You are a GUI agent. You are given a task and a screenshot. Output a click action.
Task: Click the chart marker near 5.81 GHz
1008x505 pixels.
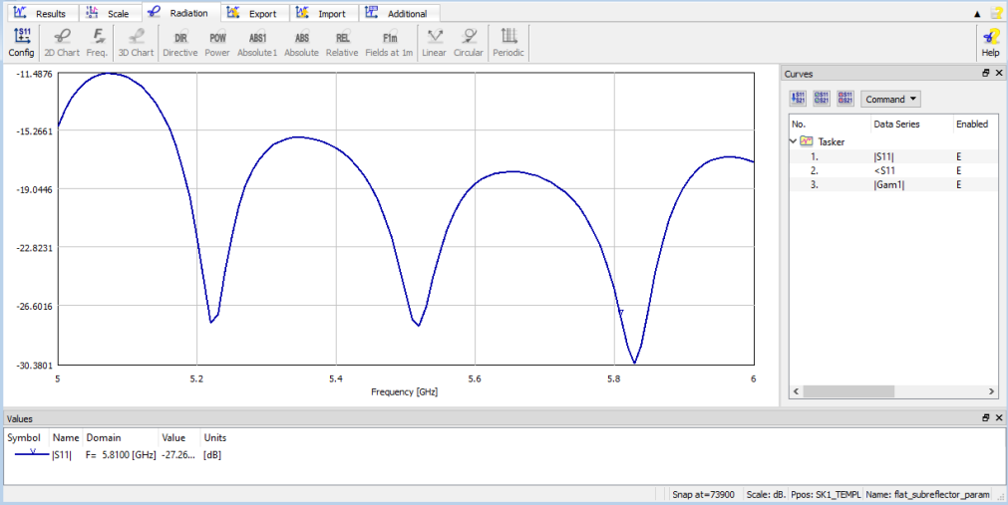coord(621,313)
